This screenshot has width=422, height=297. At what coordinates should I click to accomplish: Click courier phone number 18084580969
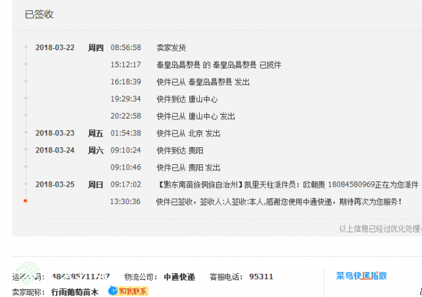click(x=351, y=185)
